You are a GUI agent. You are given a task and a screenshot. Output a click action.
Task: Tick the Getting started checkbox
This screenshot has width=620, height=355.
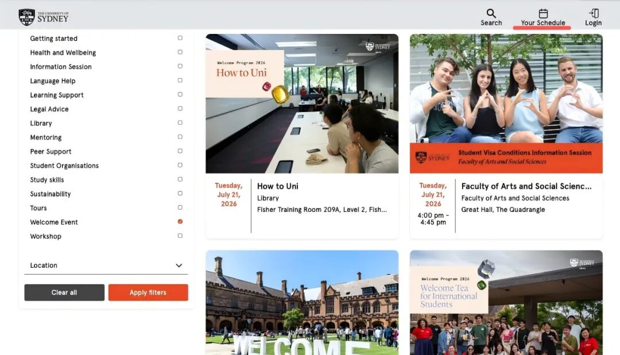[x=180, y=38]
